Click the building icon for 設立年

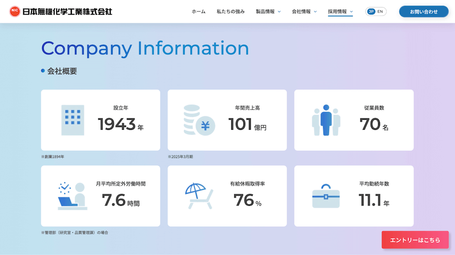point(72,120)
